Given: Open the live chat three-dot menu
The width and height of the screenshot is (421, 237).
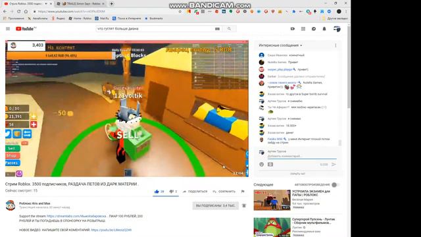Looking at the screenshot, I should (x=335, y=45).
